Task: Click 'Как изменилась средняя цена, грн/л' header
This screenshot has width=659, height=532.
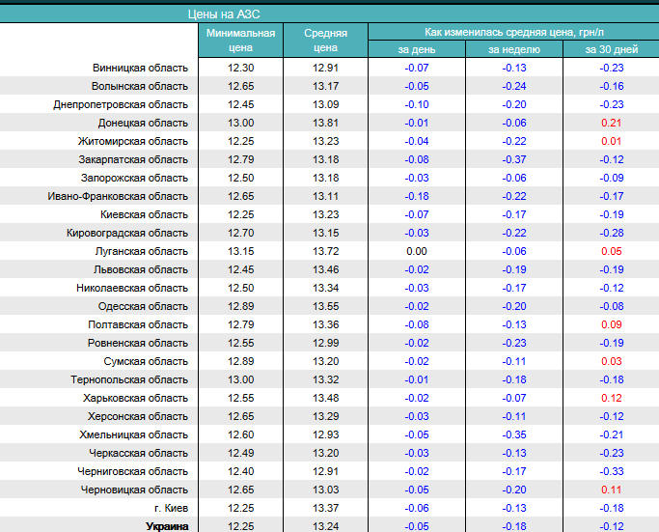Action: (x=513, y=32)
